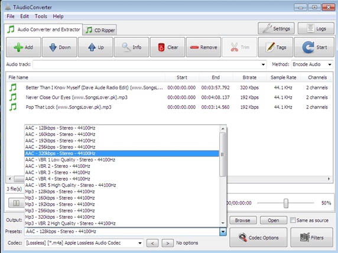Click the Browse output button
This screenshot has width=338, height=253.
pyautogui.click(x=243, y=220)
